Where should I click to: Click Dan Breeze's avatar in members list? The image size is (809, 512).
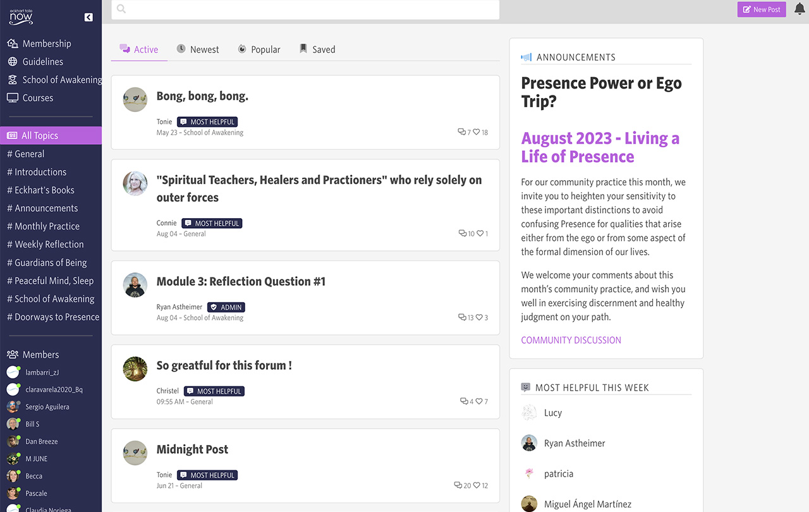click(13, 441)
